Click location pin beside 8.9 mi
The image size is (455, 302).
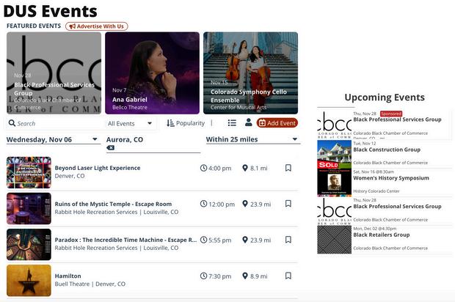(x=245, y=276)
